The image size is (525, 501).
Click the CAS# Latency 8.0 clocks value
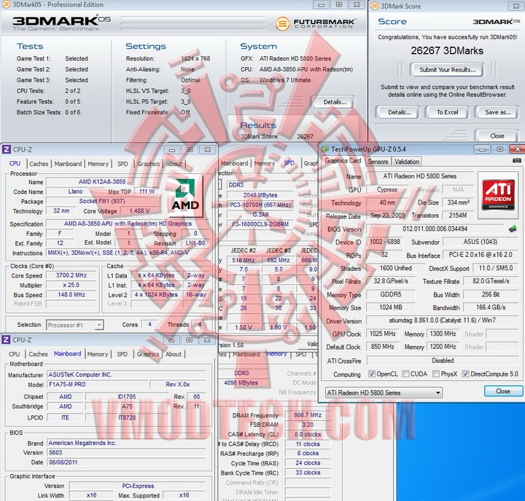tap(308, 434)
